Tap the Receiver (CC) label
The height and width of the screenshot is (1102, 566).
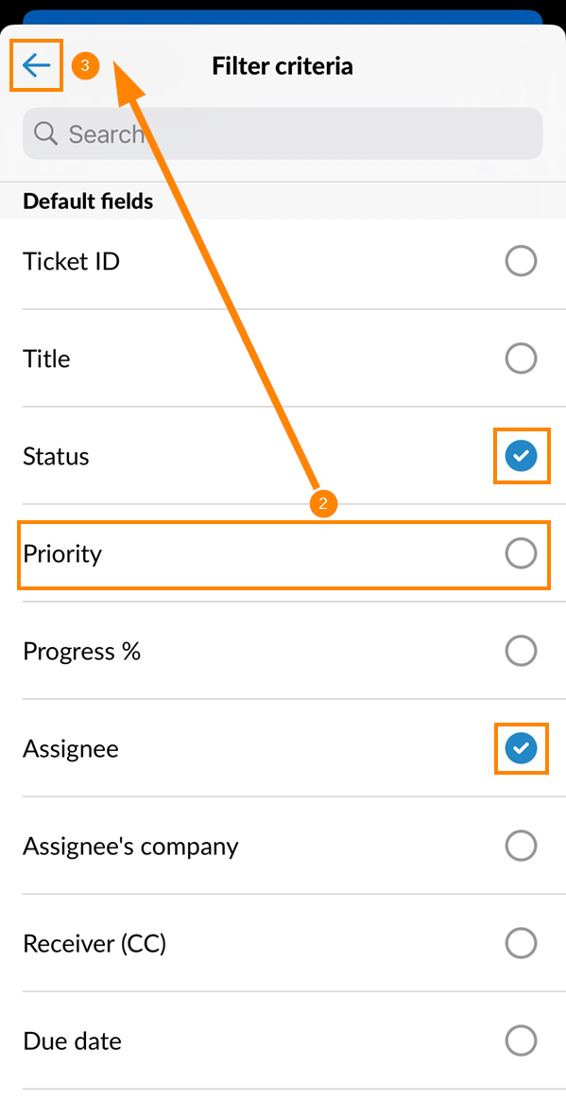94,943
